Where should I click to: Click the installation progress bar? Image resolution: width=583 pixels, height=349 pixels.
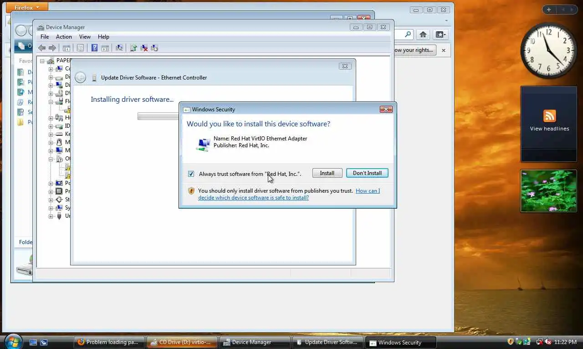158,117
